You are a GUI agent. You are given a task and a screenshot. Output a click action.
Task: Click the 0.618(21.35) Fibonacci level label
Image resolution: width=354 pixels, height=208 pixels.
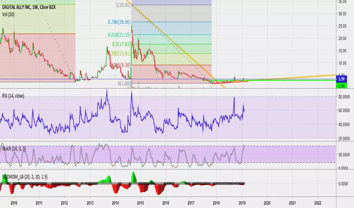pyautogui.click(x=119, y=35)
